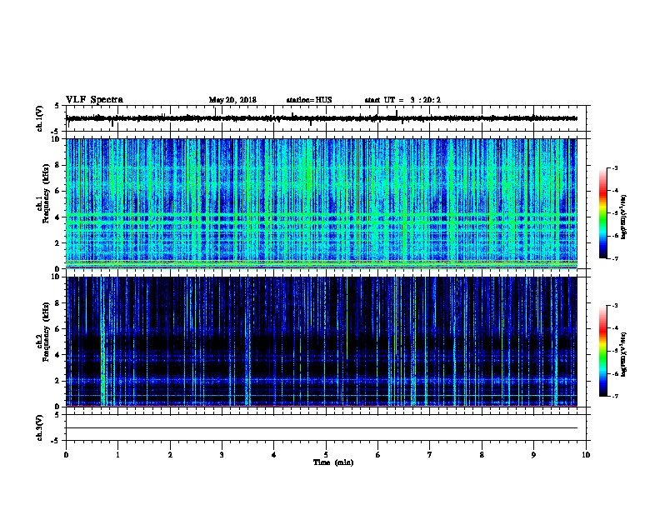The image size is (660, 510).
Task: Click the ch.1 colorbar PSD label
Action: pyautogui.click(x=623, y=217)
